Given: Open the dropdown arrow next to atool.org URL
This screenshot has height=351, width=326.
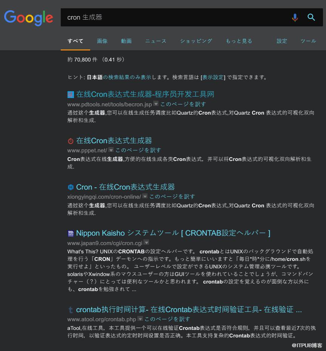Looking at the screenshot, I should (x=140, y=319).
